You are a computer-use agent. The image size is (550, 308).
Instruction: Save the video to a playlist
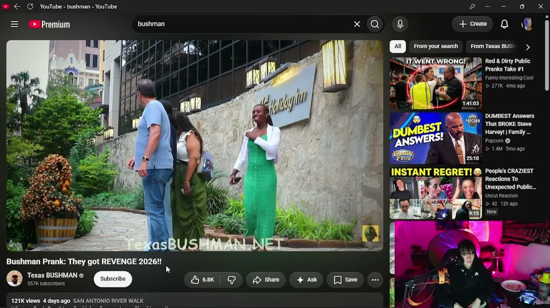click(345, 280)
